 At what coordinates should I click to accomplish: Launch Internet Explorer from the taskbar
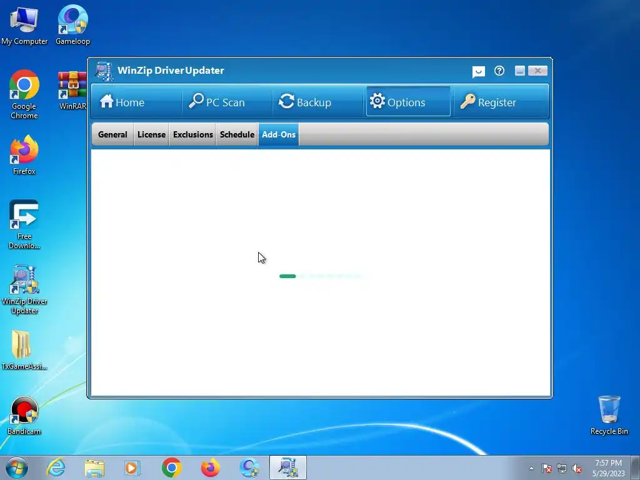56,467
